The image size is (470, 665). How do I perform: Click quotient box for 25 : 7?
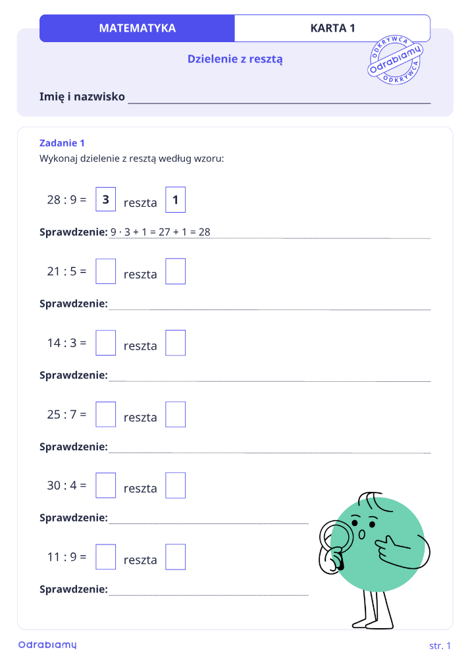click(x=105, y=414)
